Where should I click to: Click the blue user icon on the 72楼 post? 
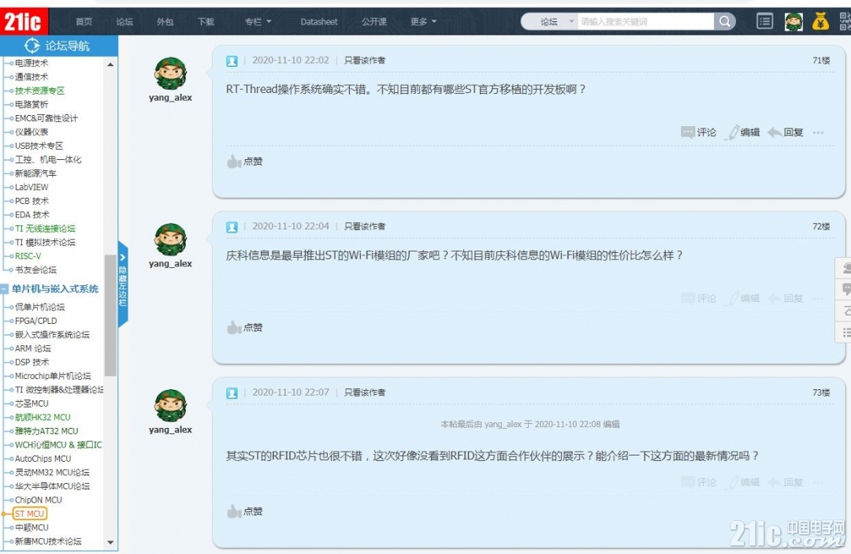point(232,227)
